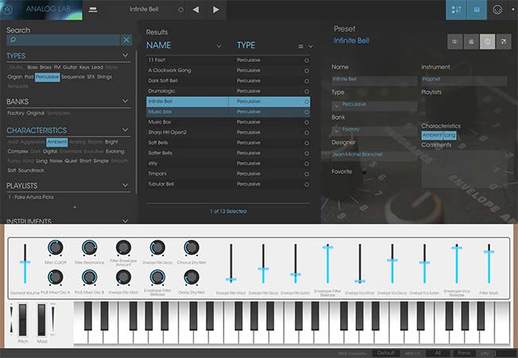Screen dimensions: 518x358
Task: Open the hamburger menu icon in the top bar
Action: 93,10
